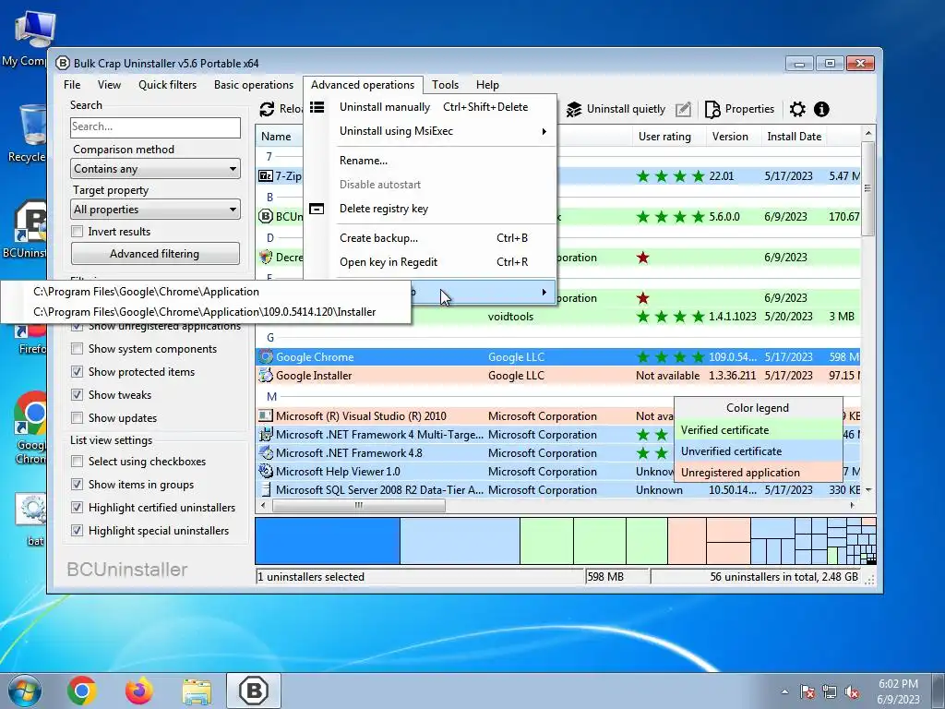Click the large dark blue treemap block
Viewport: 945px width, 709px height.
coord(328,541)
